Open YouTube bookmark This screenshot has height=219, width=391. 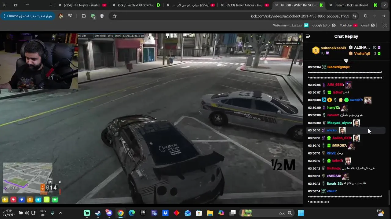(x=349, y=25)
